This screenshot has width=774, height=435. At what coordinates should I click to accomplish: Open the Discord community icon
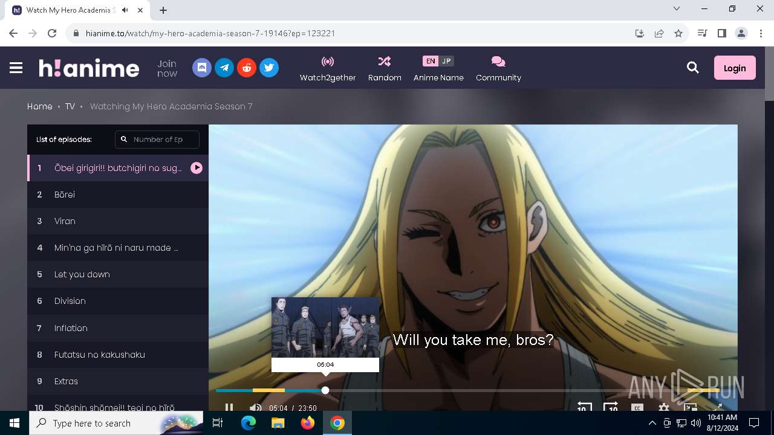point(202,67)
